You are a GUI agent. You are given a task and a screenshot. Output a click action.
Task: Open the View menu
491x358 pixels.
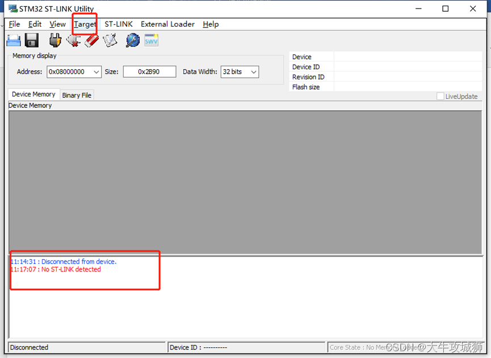tap(58, 24)
